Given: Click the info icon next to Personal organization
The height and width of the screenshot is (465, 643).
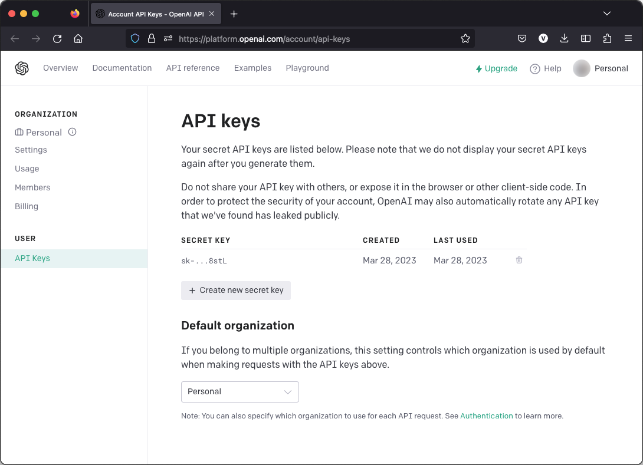Looking at the screenshot, I should pyautogui.click(x=72, y=132).
